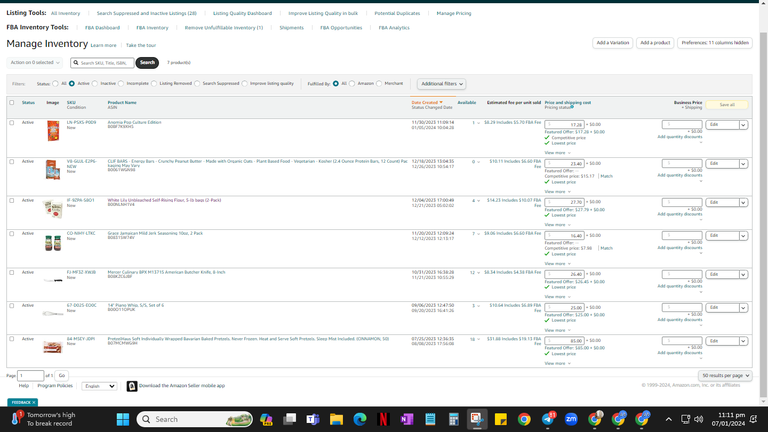Check the box for SKU FJ-MF3Z-XWJB
768x432 pixels.
coord(12,273)
